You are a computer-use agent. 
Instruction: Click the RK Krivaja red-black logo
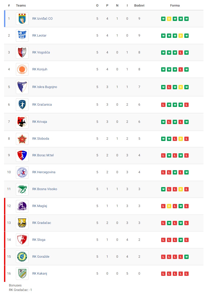(x=22, y=122)
